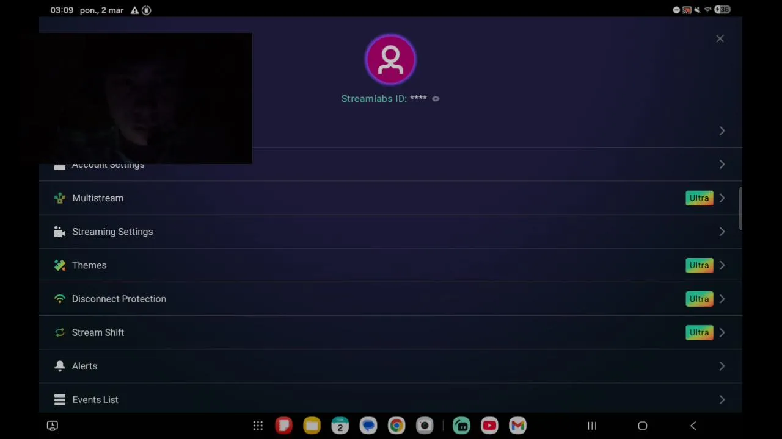Viewport: 782px width, 439px height.
Task: Tap the status bar clock 03:09
Action: click(x=62, y=10)
